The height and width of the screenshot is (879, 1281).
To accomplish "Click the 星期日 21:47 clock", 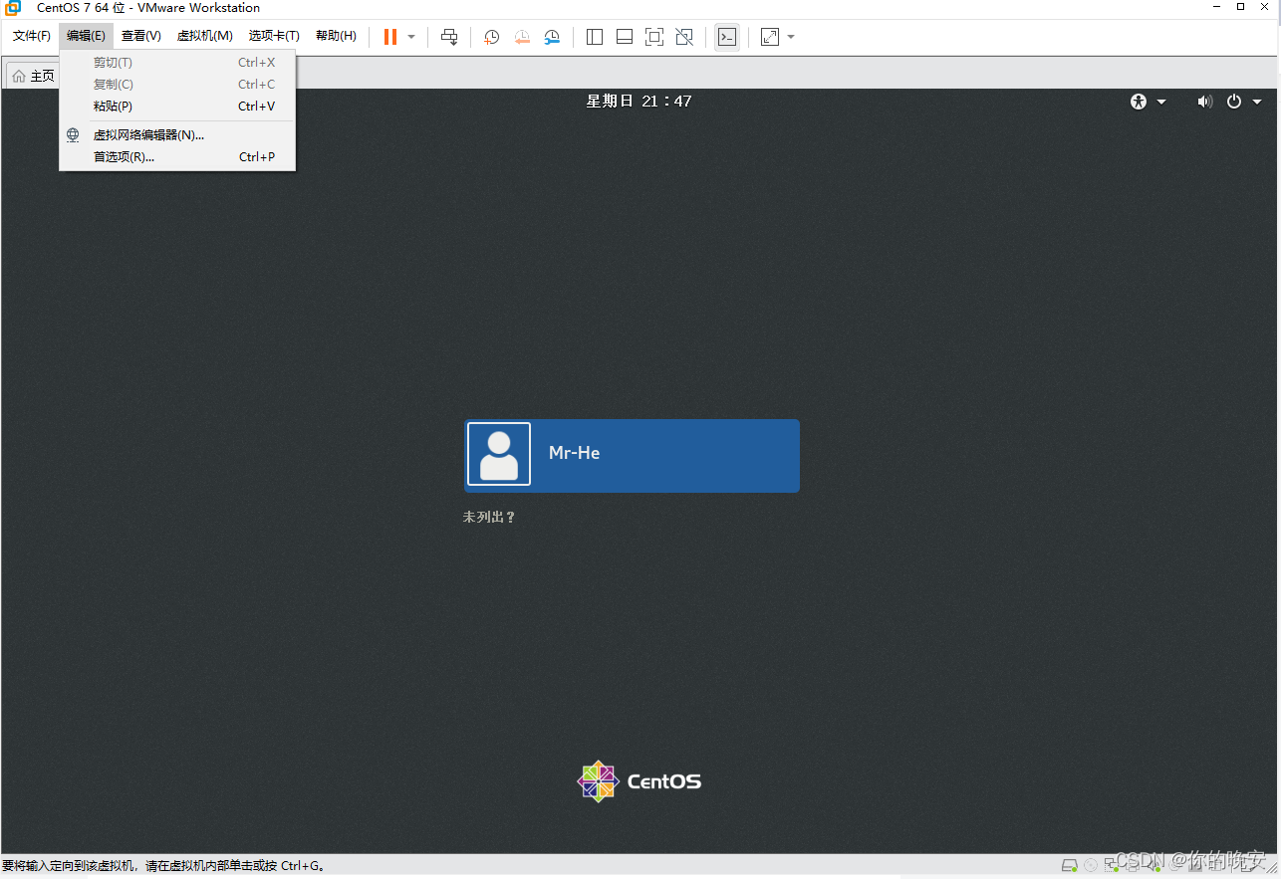I will (x=639, y=101).
